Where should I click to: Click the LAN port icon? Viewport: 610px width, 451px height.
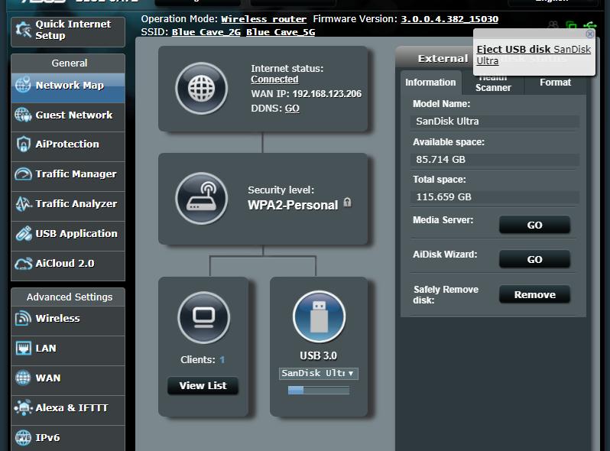pyautogui.click(x=24, y=348)
